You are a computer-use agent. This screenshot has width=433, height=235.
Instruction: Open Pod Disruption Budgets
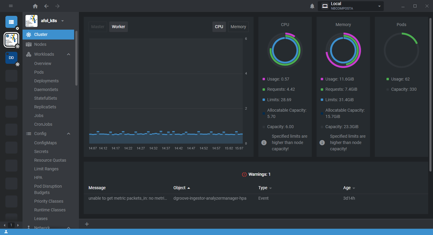pyautogui.click(x=48, y=189)
